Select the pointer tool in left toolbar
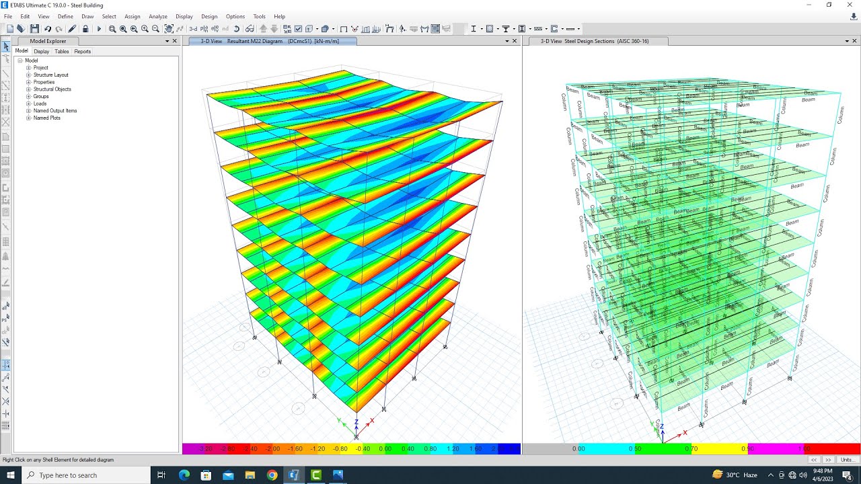This screenshot has width=861, height=484. click(6, 46)
